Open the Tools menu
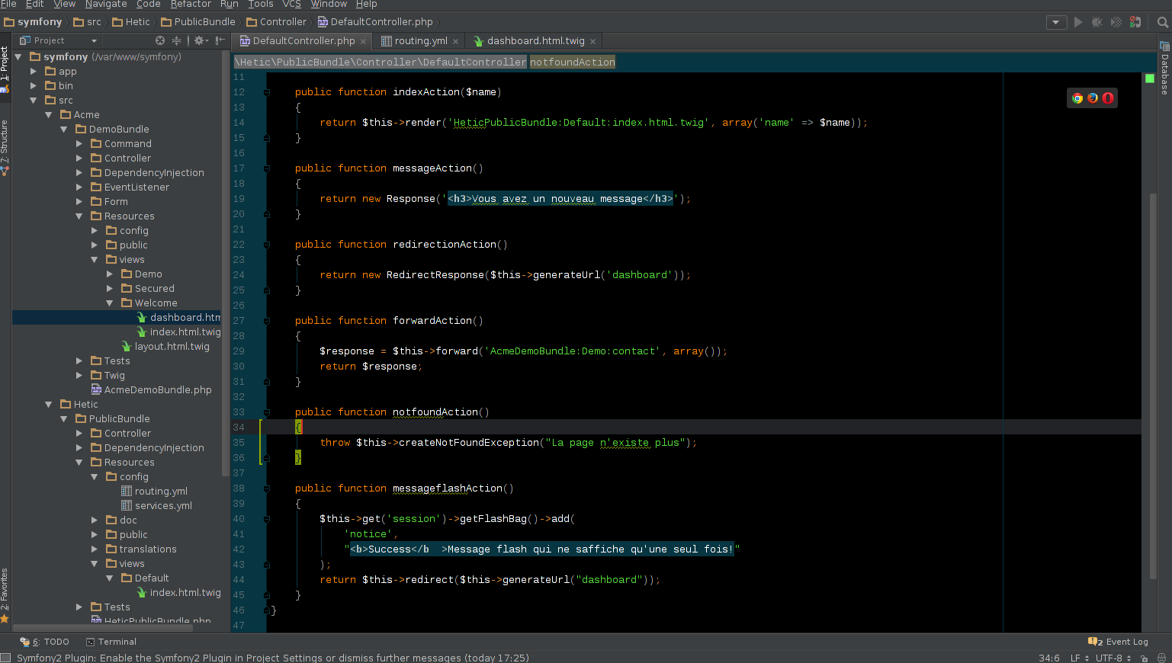The image size is (1172, 663). pyautogui.click(x=261, y=4)
